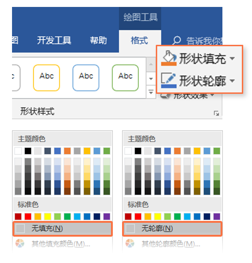Select orange-yellow standard color in outline palette
Image resolution: width=252 pixels, height=263 pixels.
coord(148,216)
